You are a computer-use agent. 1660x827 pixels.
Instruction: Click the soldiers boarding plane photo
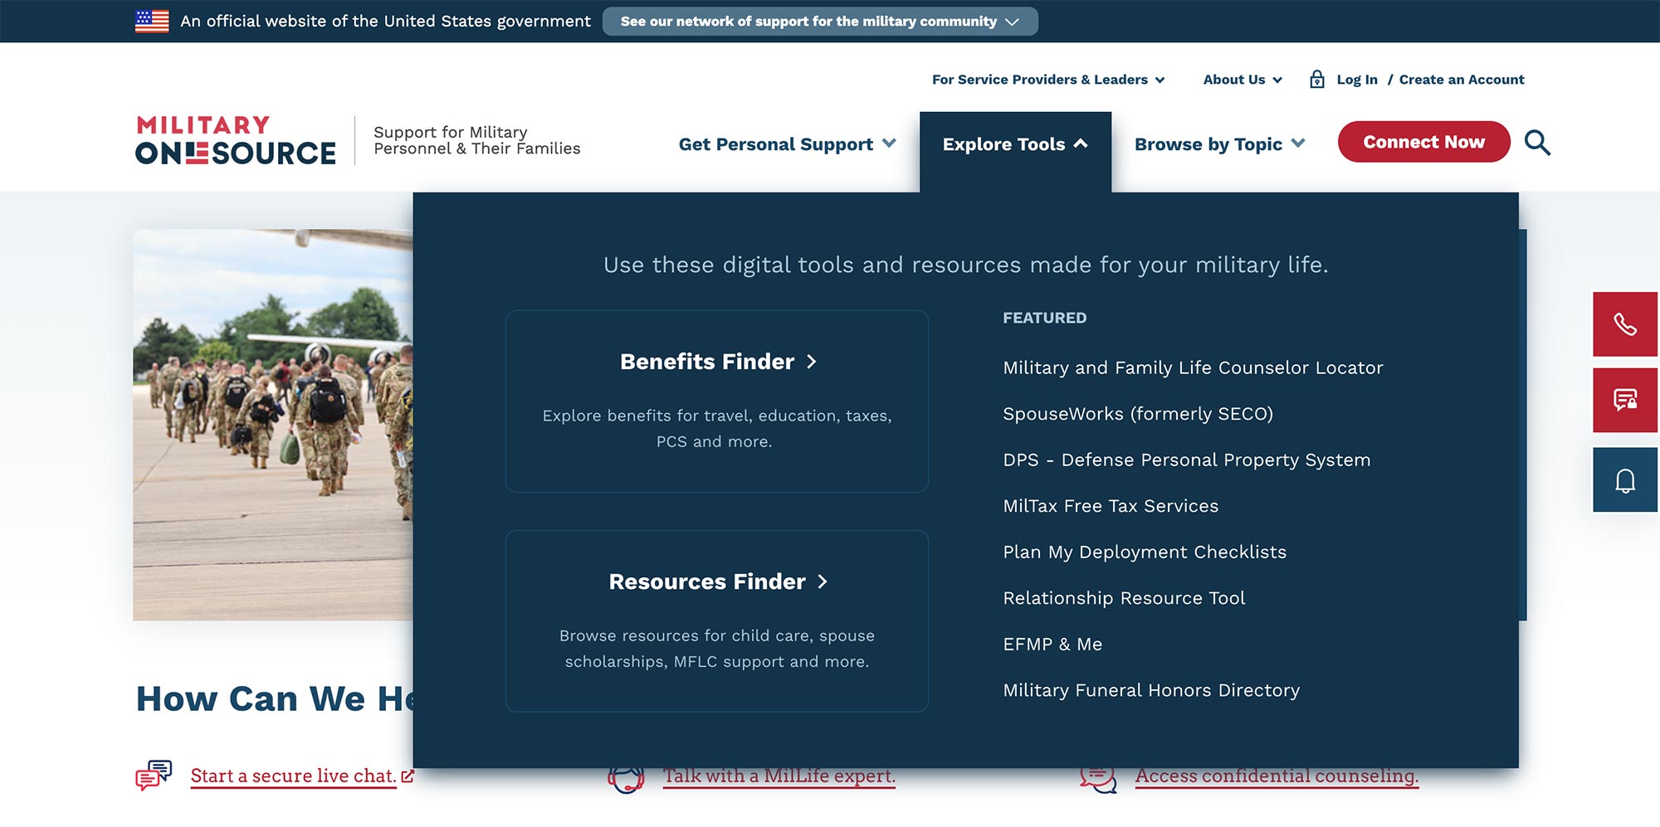click(273, 425)
